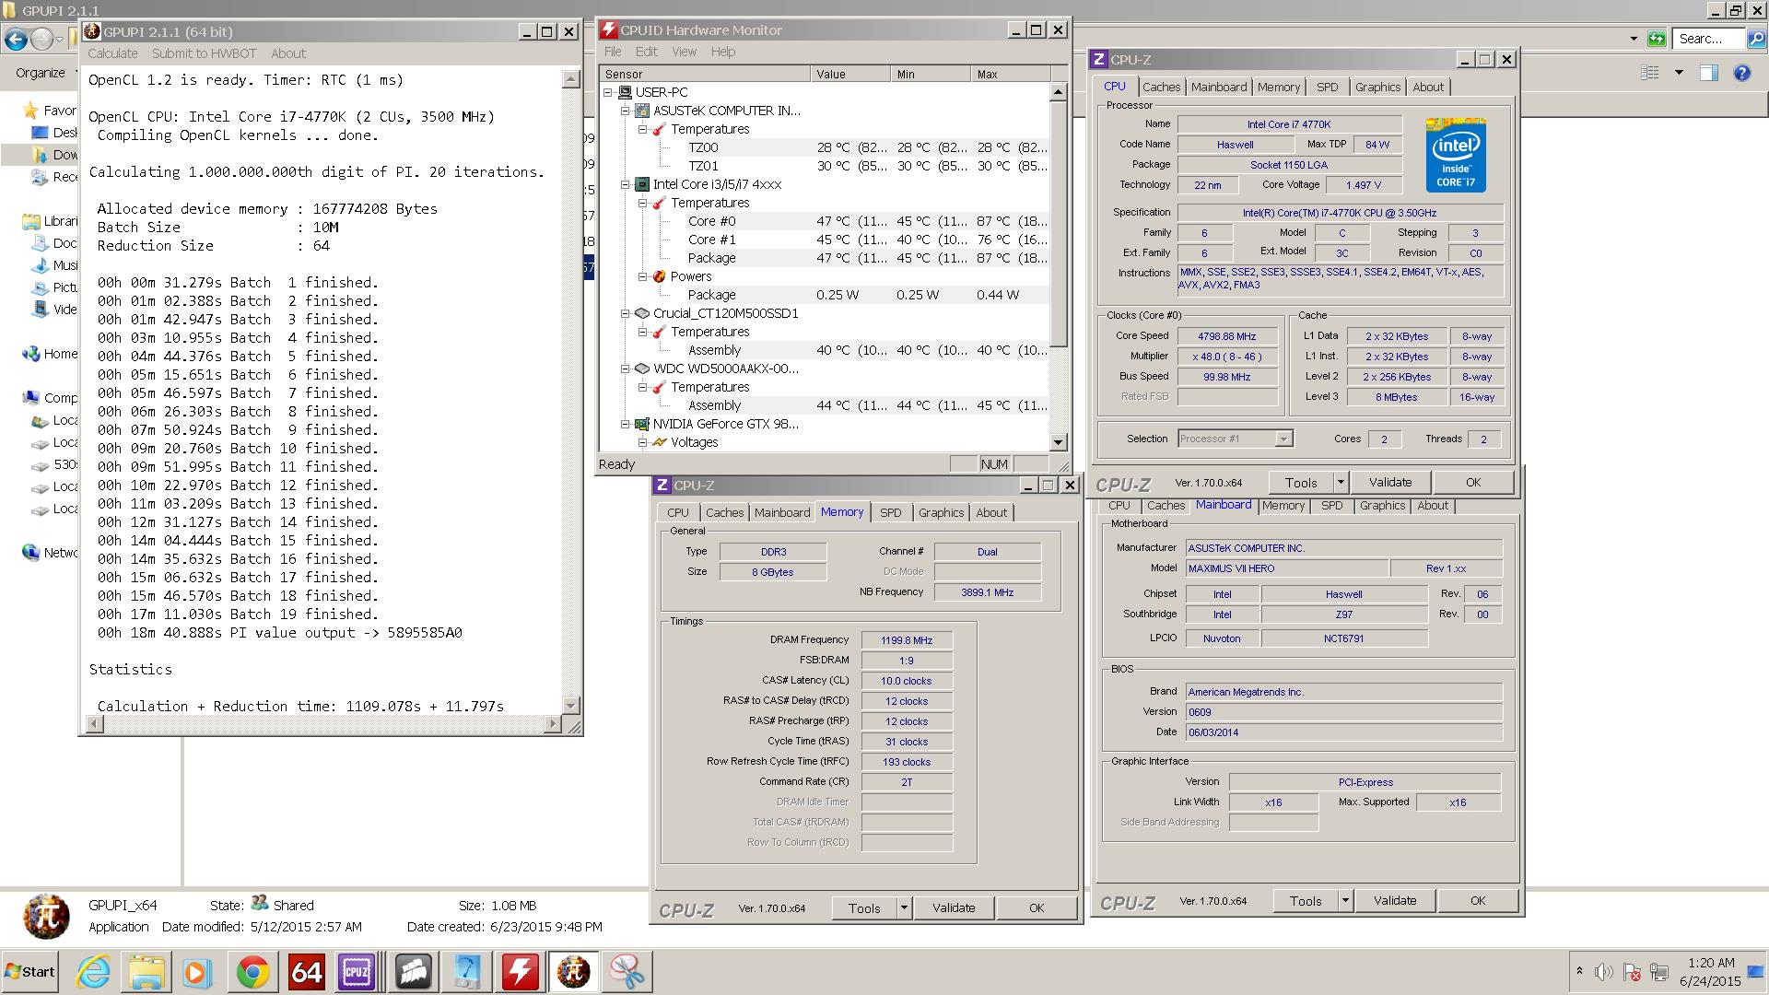Viewport: 1769px width, 995px height.
Task: Collapse the USER-PC tree node
Action: 608,92
